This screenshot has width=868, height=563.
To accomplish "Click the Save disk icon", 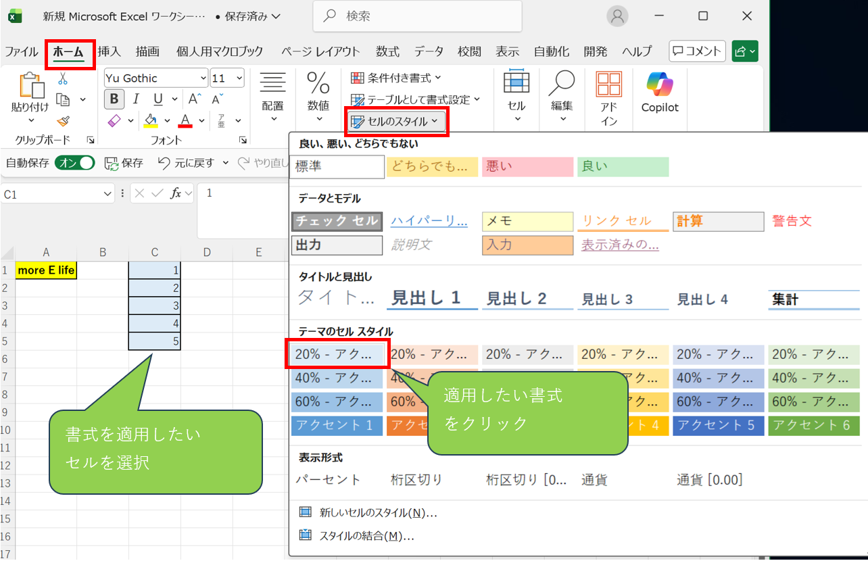I will click(110, 163).
